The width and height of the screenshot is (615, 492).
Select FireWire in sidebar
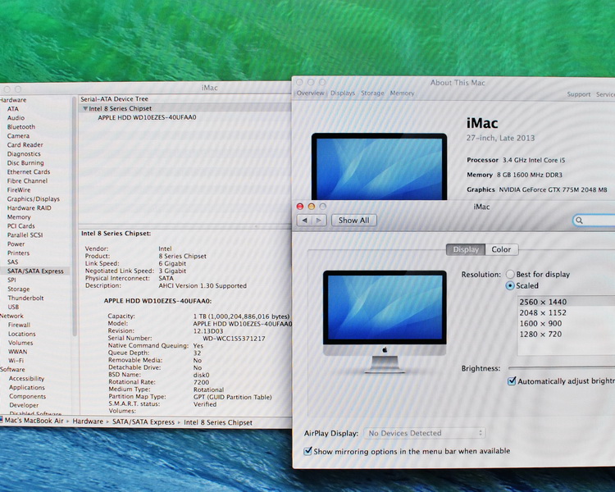[x=19, y=190]
